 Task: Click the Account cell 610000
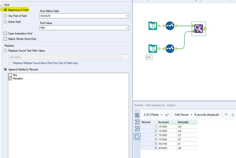167,148
